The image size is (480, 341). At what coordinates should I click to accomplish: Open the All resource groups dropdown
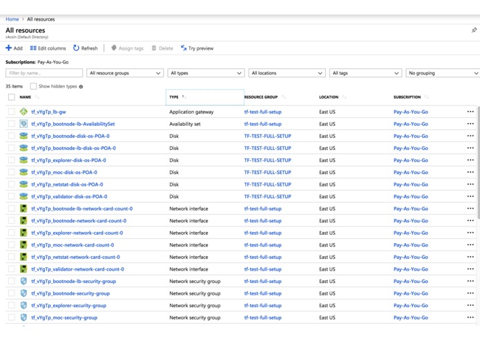pos(125,73)
